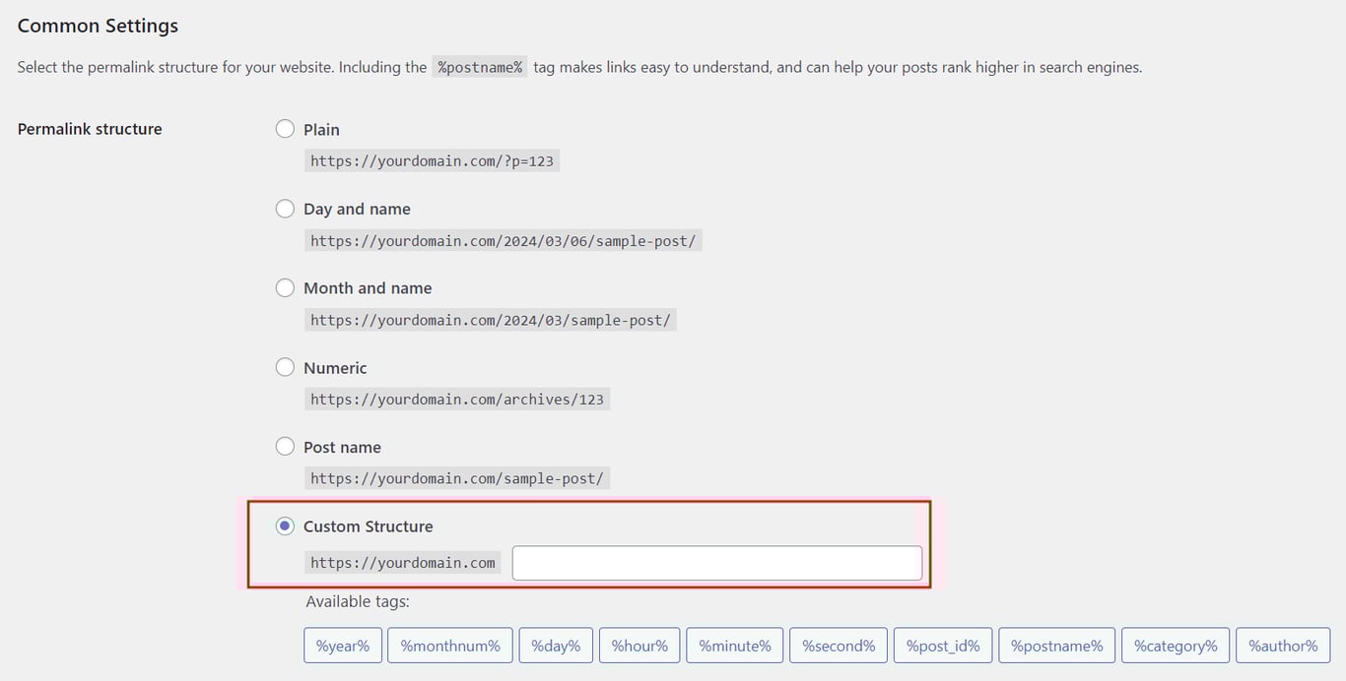Click the Plain sample URL text
1346x681 pixels.
tap(432, 159)
